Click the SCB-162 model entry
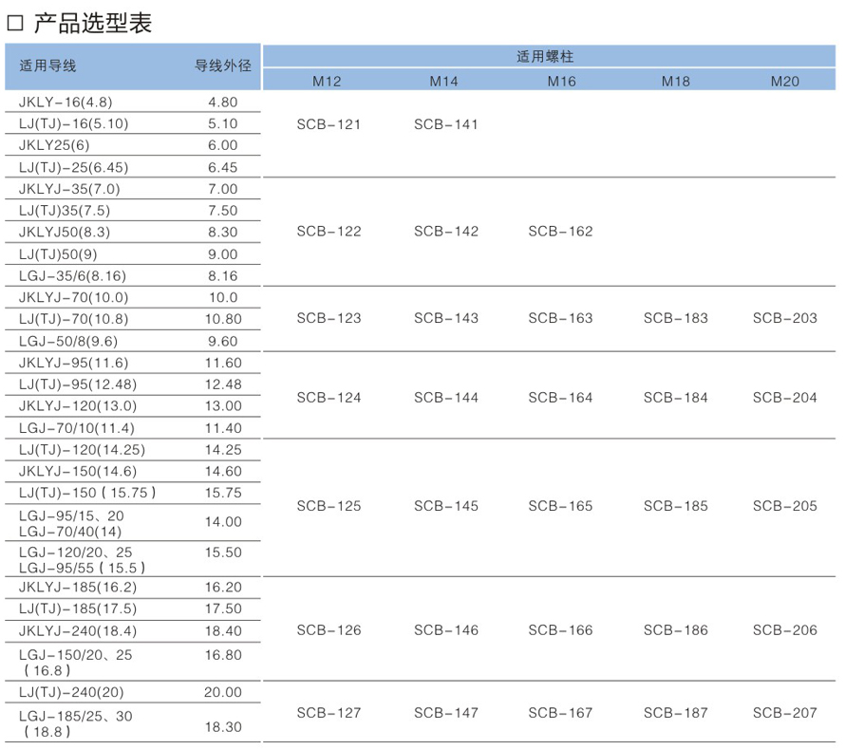Image resolution: width=845 pixels, height=749 pixels. pos(560,232)
